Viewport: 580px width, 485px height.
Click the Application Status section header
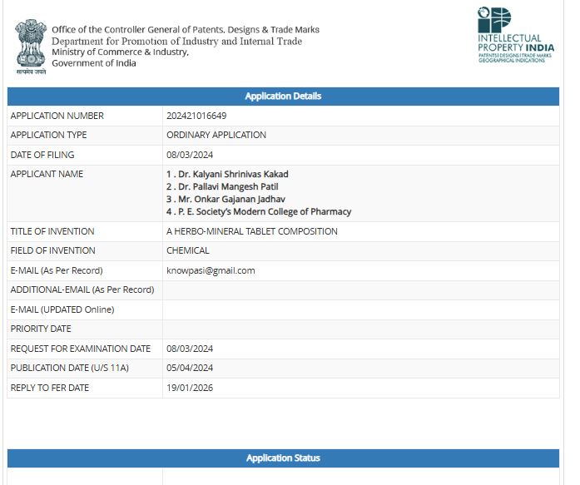(x=283, y=458)
